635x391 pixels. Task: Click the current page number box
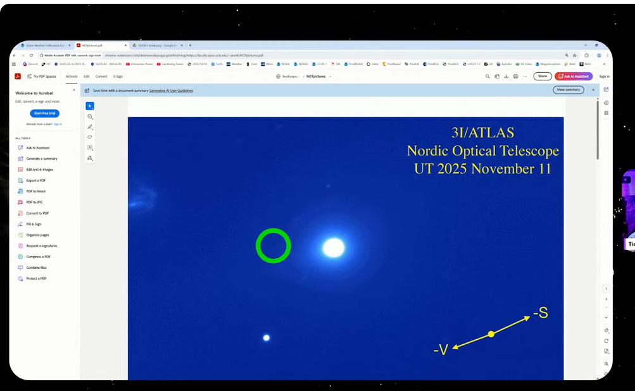point(607,289)
